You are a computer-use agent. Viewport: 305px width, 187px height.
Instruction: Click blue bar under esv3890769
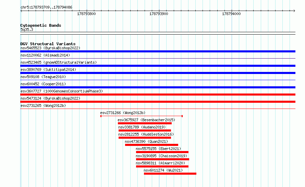click(158, 73)
